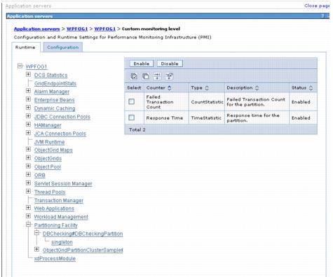Expand the ObjectGrid Maps node
333x277 pixels.
[x=29, y=150]
